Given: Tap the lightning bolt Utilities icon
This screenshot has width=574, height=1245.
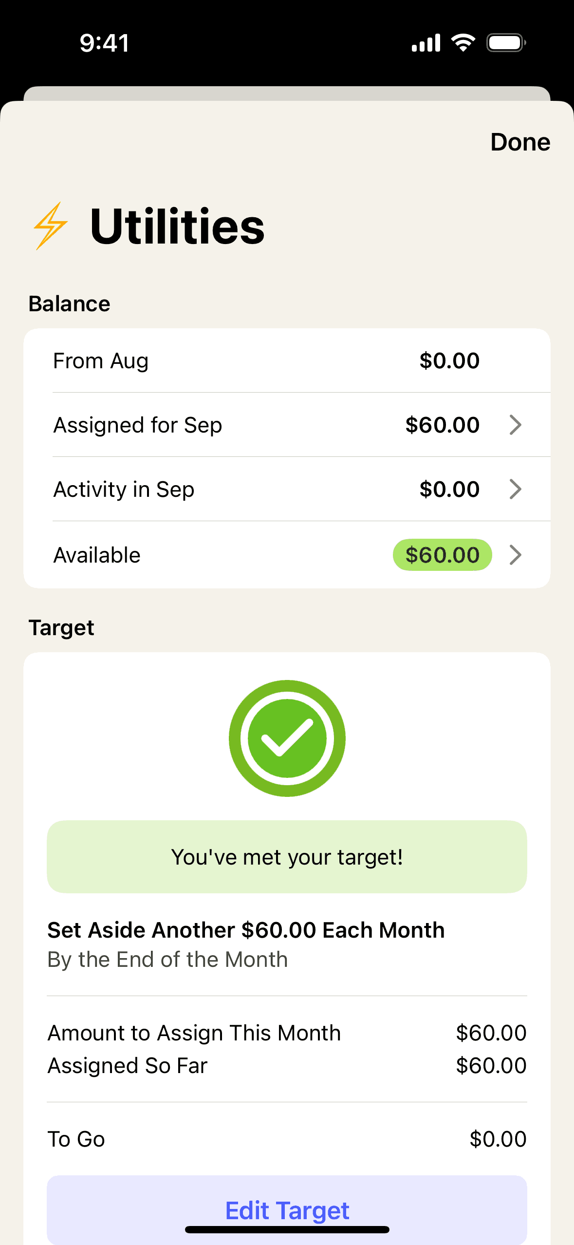Looking at the screenshot, I should 50,226.
